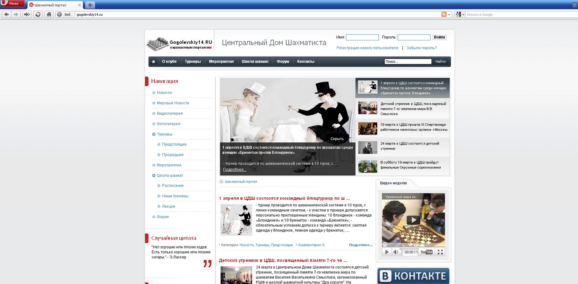The width and height of the screenshot is (578, 284).
Task: Reload the page with the refresh icon
Action: point(38,14)
